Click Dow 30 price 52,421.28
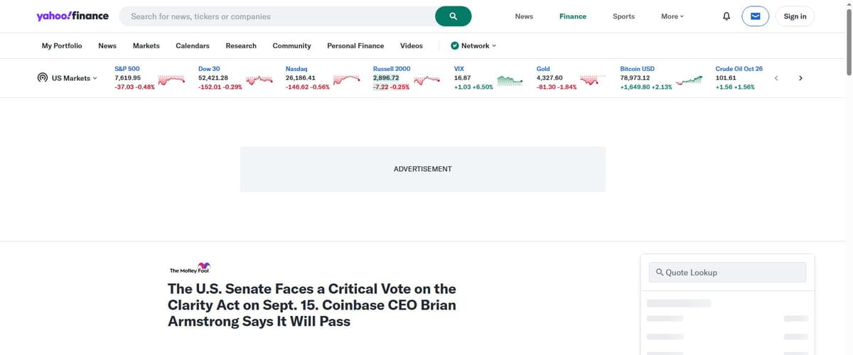The width and height of the screenshot is (853, 355). tap(213, 77)
